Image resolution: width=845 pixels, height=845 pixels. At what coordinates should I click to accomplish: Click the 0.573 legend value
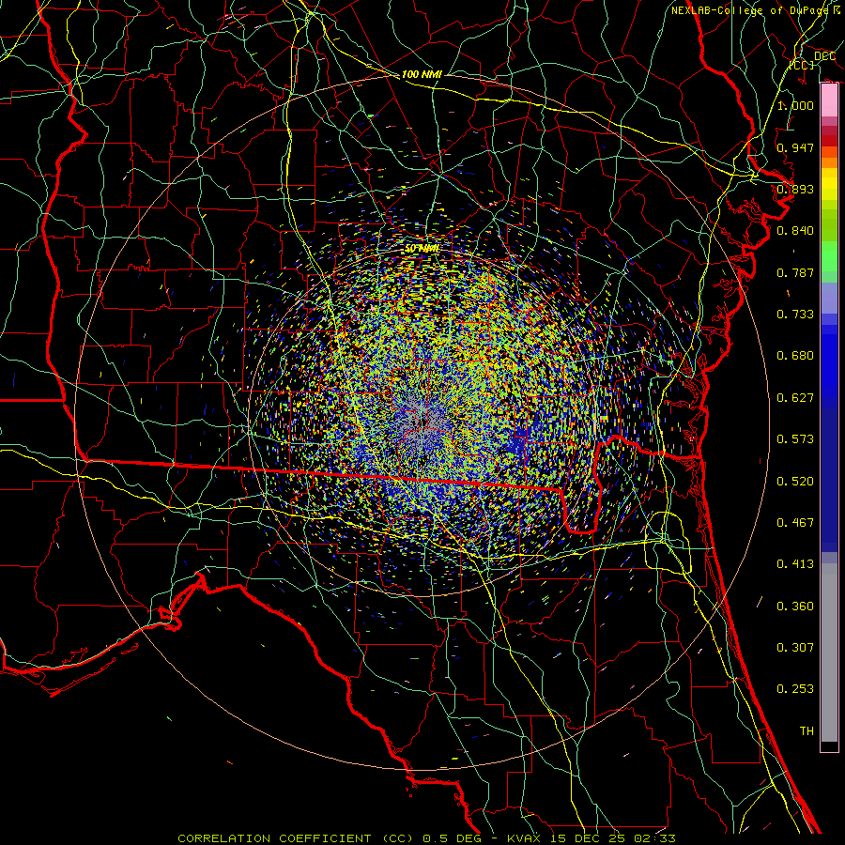[x=795, y=439]
